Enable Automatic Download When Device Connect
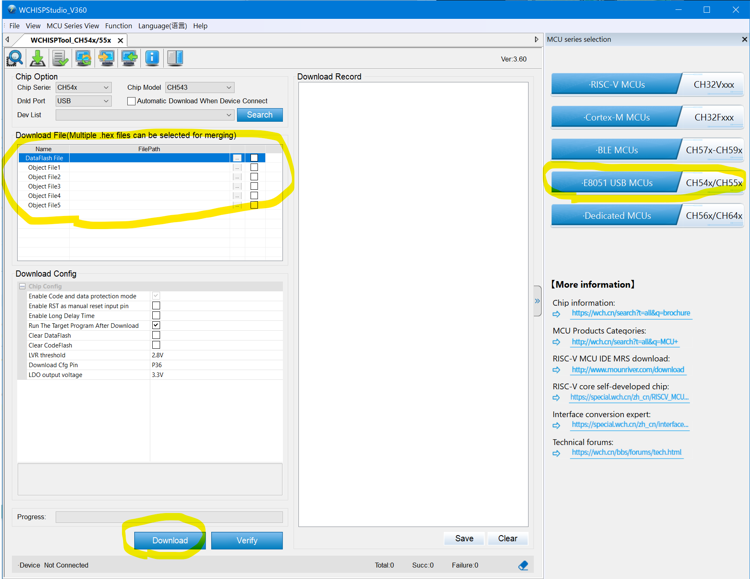Image resolution: width=750 pixels, height=579 pixels. [131, 101]
